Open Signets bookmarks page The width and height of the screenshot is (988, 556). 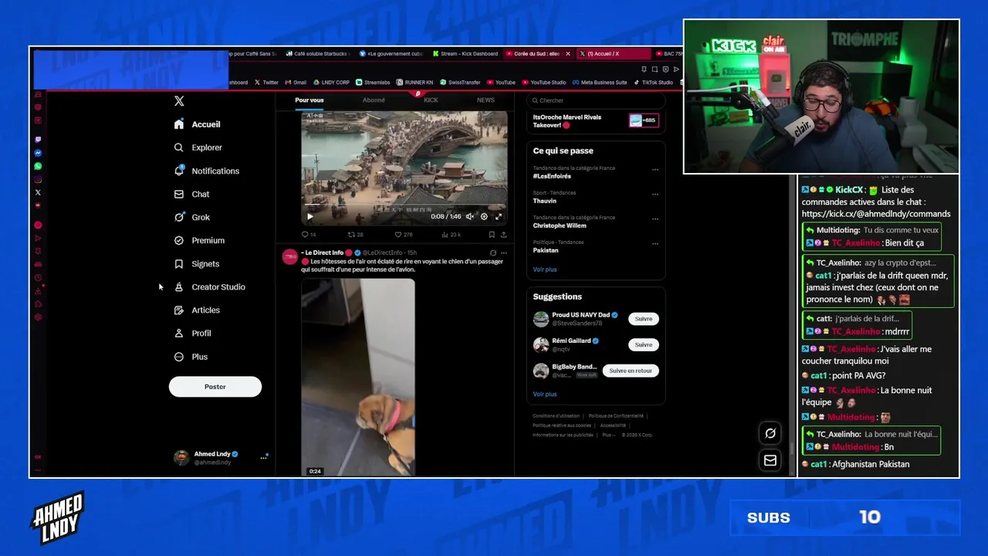197,263
